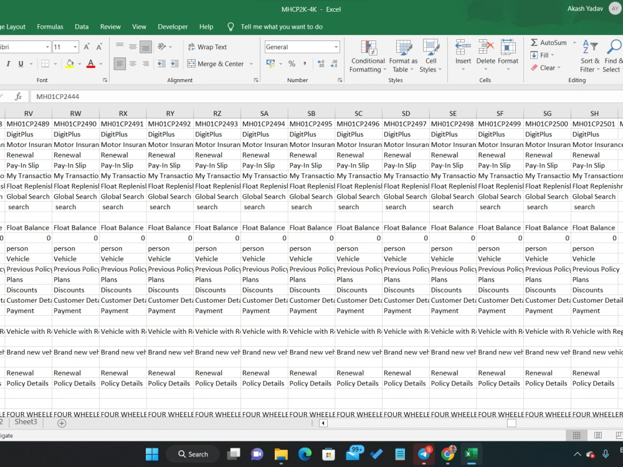Increase decimal places
This screenshot has height=467, width=623.
click(321, 64)
